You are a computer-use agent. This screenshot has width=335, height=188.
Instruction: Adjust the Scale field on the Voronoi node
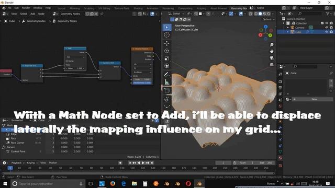click(x=142, y=79)
